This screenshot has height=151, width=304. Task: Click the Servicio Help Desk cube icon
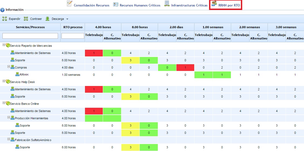tap(8, 82)
